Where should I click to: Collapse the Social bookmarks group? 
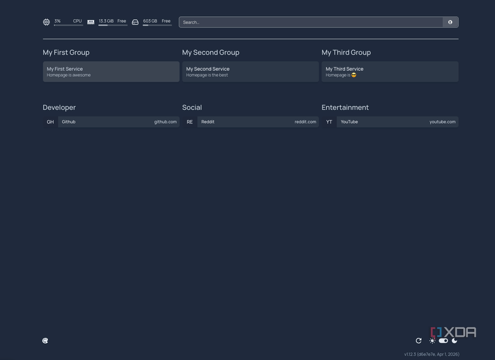point(192,107)
